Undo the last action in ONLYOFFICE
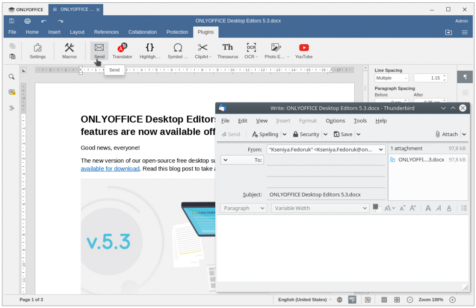476x308 pixels. (x=44, y=21)
